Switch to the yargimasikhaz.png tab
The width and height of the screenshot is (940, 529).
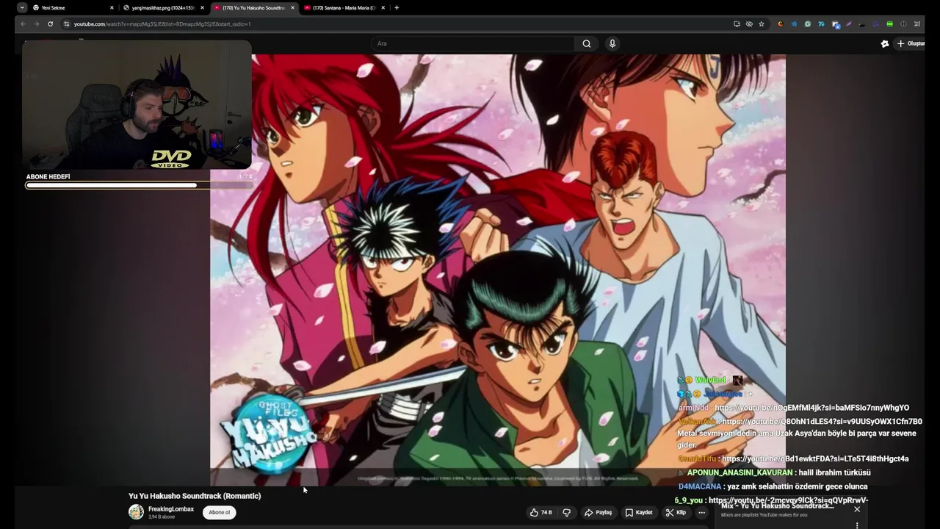pyautogui.click(x=163, y=7)
